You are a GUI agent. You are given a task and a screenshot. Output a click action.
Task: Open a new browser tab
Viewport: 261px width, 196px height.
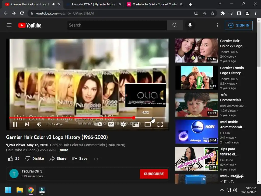pos(191,4)
